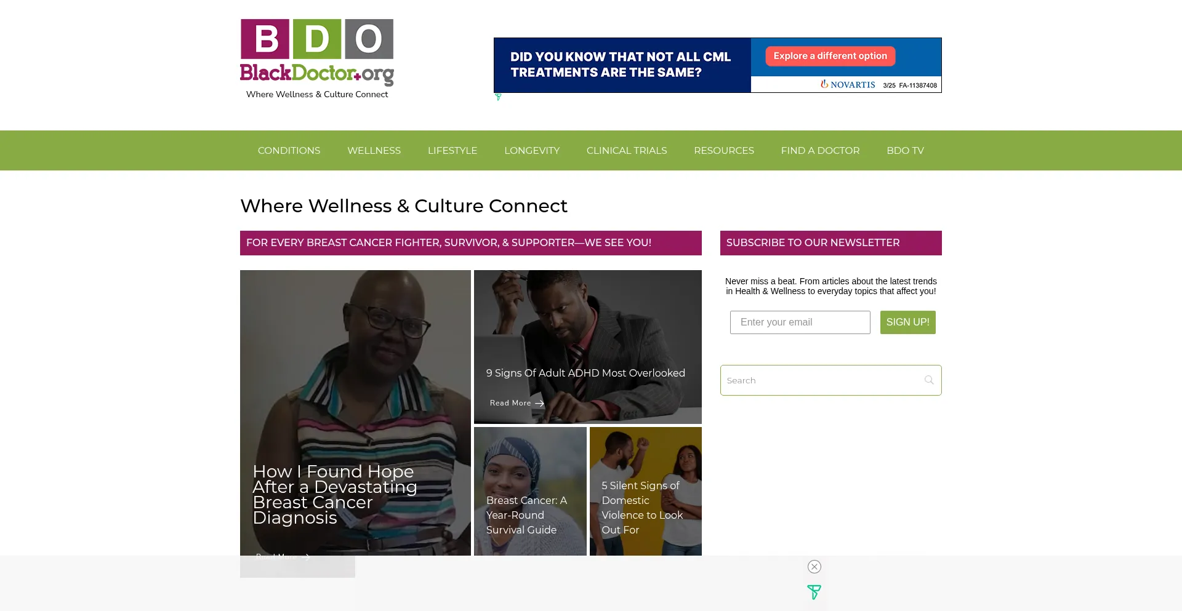This screenshot has height=611, width=1182.
Task: Click Explore a different option button
Action: (830, 56)
